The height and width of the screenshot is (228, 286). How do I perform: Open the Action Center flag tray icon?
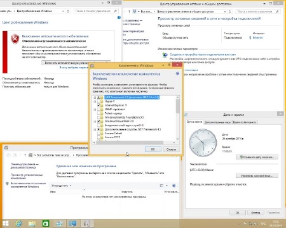tap(245, 224)
